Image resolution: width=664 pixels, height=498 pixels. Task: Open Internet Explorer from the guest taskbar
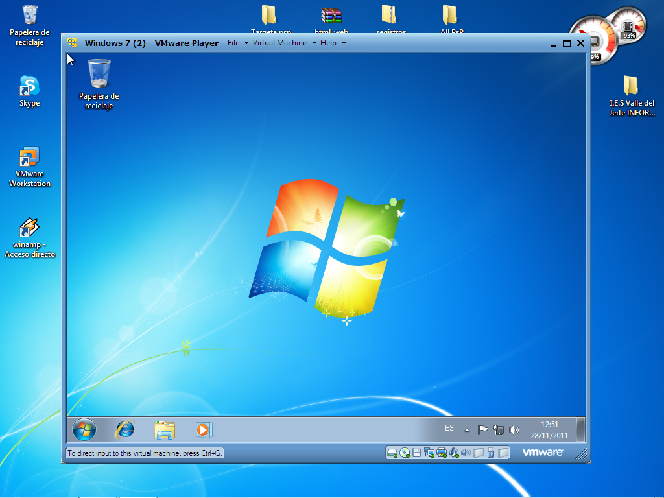coord(124,429)
